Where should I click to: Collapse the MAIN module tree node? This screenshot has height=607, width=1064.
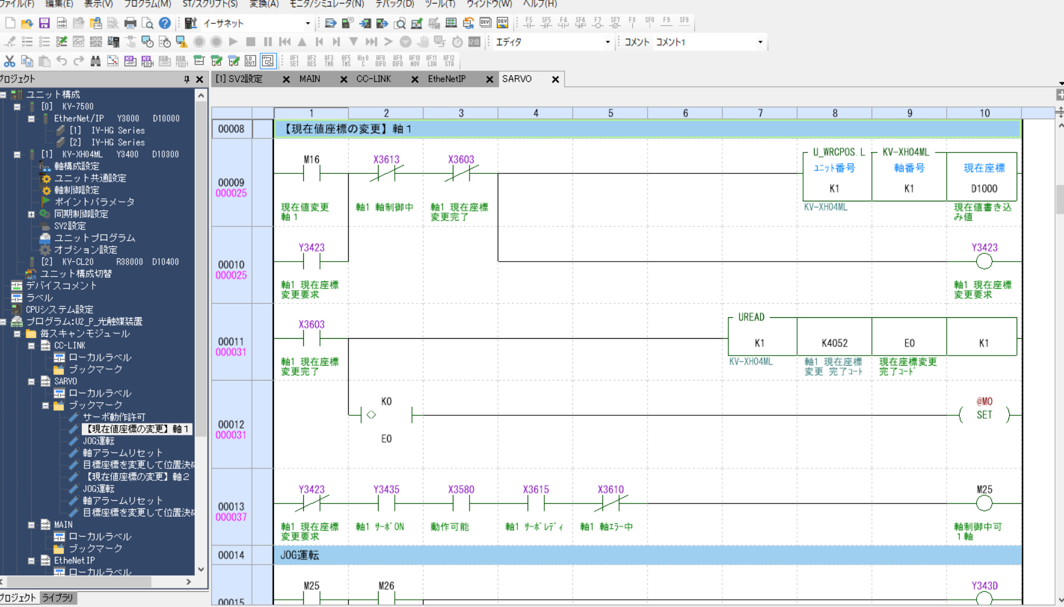click(x=31, y=525)
